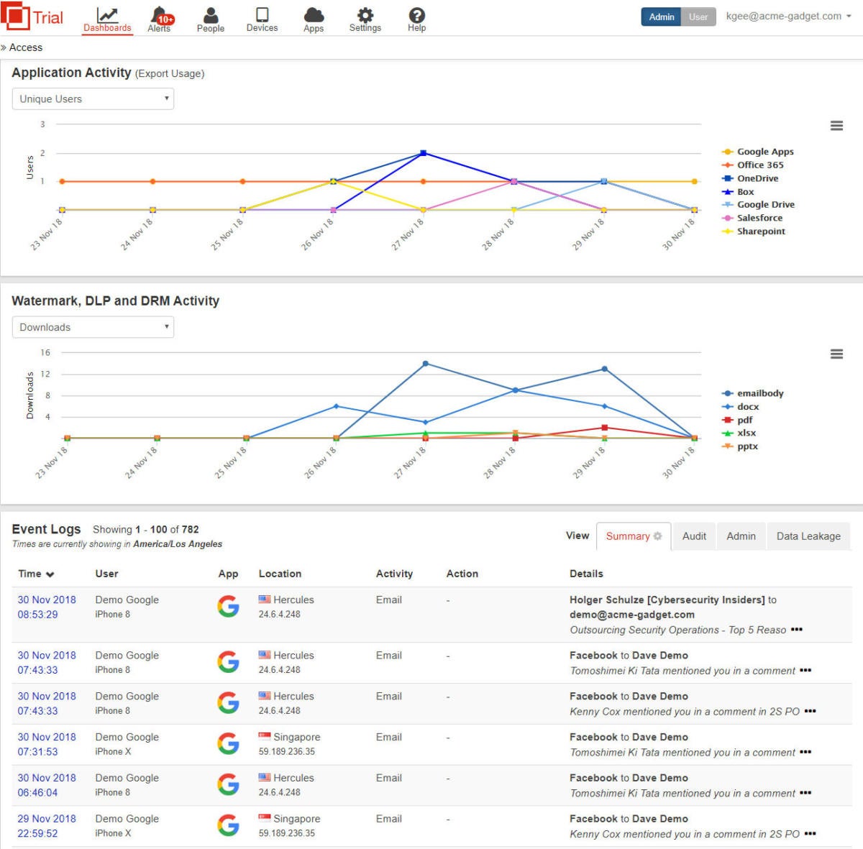This screenshot has height=849, width=863.
Task: Open kgee@acme-gadget.com account menu
Action: click(x=788, y=16)
